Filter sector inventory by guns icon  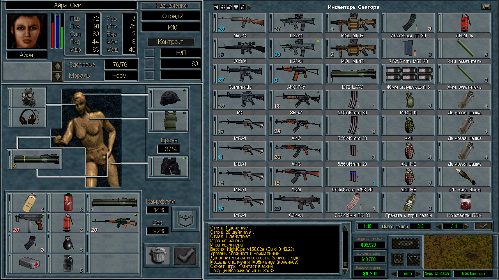click(x=216, y=7)
